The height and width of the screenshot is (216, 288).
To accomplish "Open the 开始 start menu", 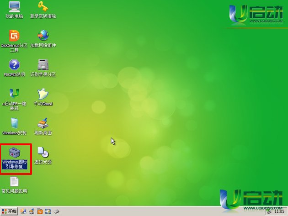I will 9,211.
